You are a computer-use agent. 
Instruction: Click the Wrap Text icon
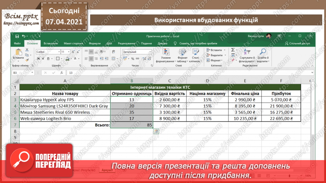point(114,52)
